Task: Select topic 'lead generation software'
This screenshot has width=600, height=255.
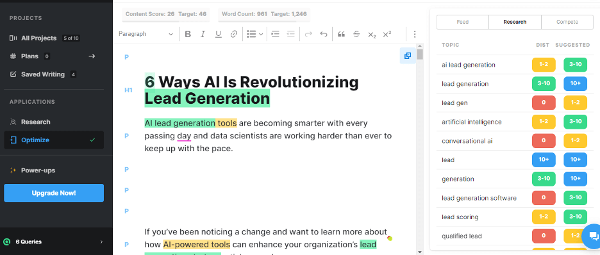Action: (x=479, y=198)
